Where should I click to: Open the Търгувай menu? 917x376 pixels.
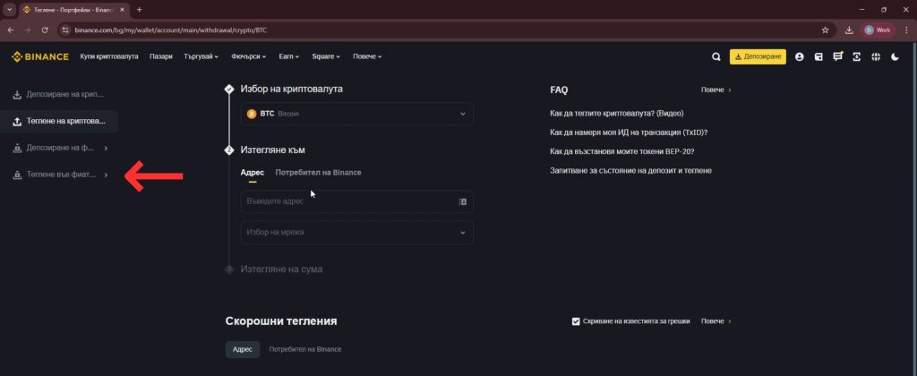201,56
